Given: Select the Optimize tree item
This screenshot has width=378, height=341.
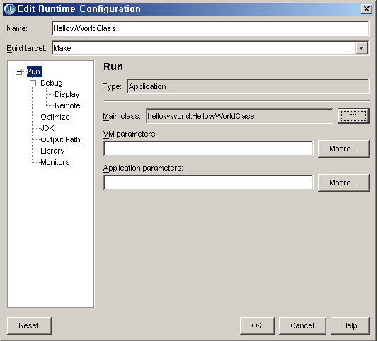Looking at the screenshot, I should click(55, 117).
